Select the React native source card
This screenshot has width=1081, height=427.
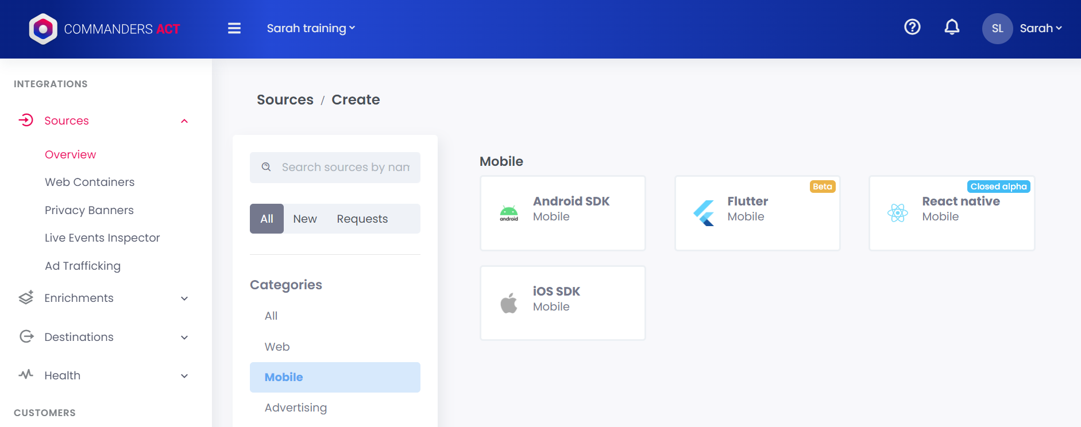(x=952, y=213)
